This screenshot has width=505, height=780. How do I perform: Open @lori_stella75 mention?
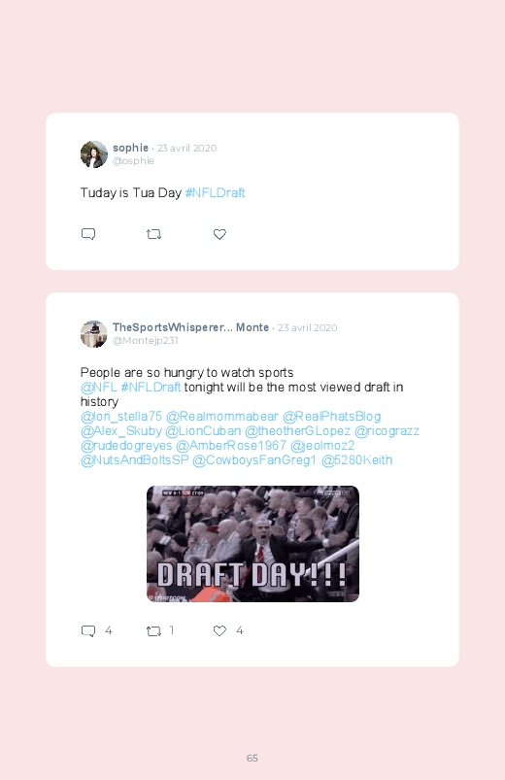(x=121, y=417)
